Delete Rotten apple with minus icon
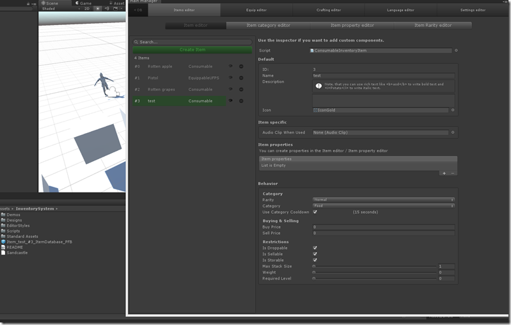This screenshot has height=325, width=511. [x=241, y=67]
